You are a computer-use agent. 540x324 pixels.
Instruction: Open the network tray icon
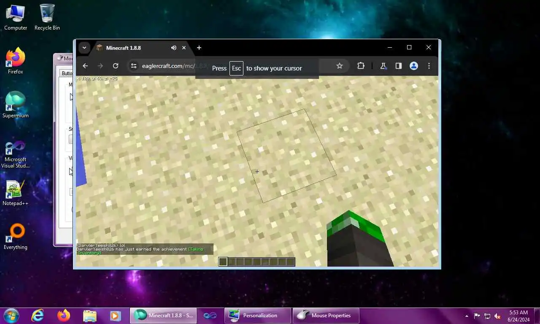pyautogui.click(x=487, y=316)
